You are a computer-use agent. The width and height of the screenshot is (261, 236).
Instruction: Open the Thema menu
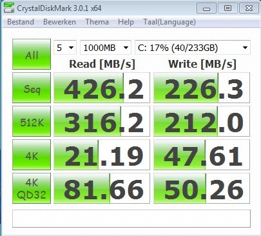(97, 22)
